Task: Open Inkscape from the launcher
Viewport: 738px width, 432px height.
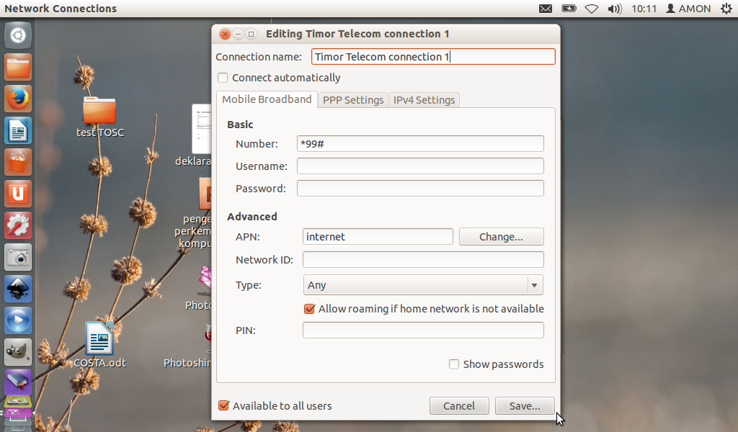Action: tap(17, 289)
